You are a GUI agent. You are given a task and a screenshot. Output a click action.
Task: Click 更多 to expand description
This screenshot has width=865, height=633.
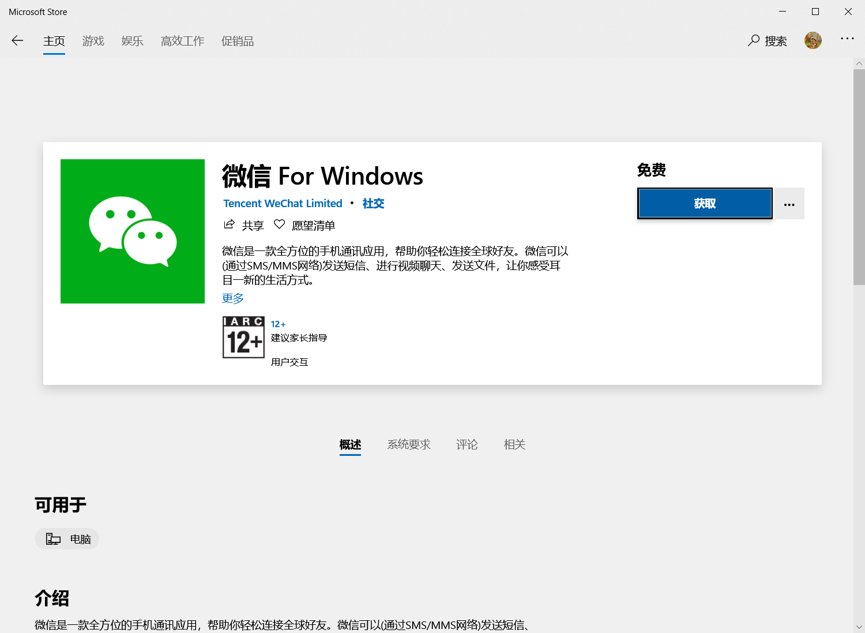233,298
